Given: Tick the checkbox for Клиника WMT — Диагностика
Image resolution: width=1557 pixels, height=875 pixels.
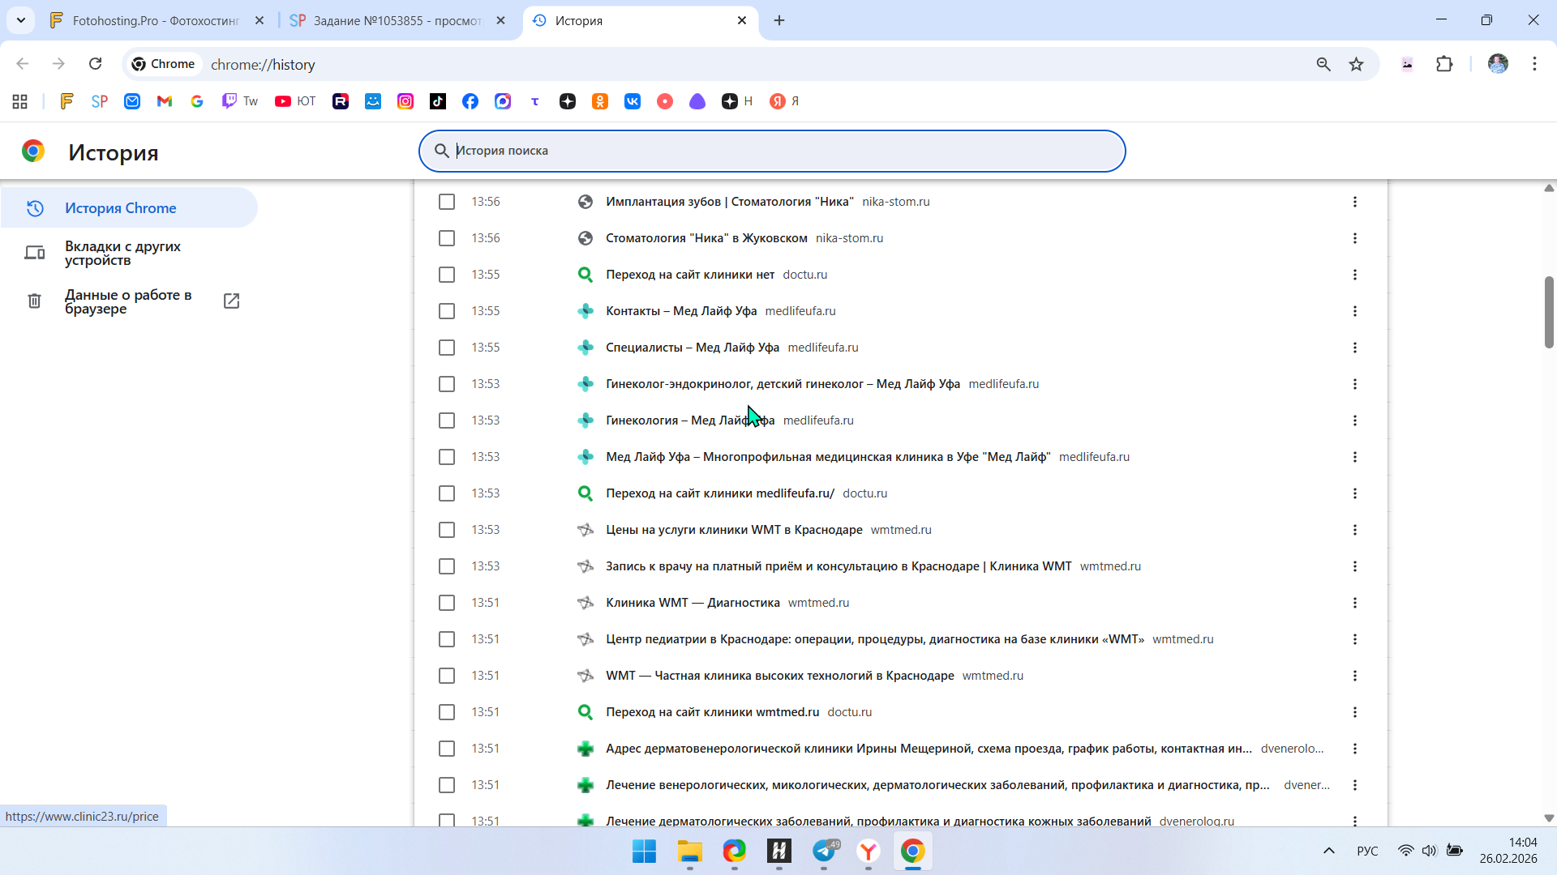Looking at the screenshot, I should tap(447, 603).
